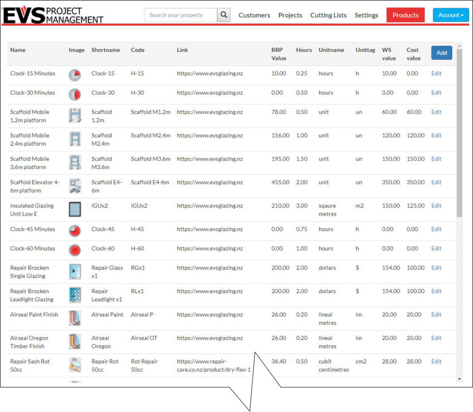Click the magnifier search button
473x412 pixels.
pos(224,15)
